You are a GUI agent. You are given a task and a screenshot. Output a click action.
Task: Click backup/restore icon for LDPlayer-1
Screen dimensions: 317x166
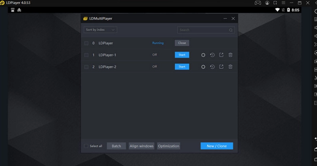[x=212, y=55]
